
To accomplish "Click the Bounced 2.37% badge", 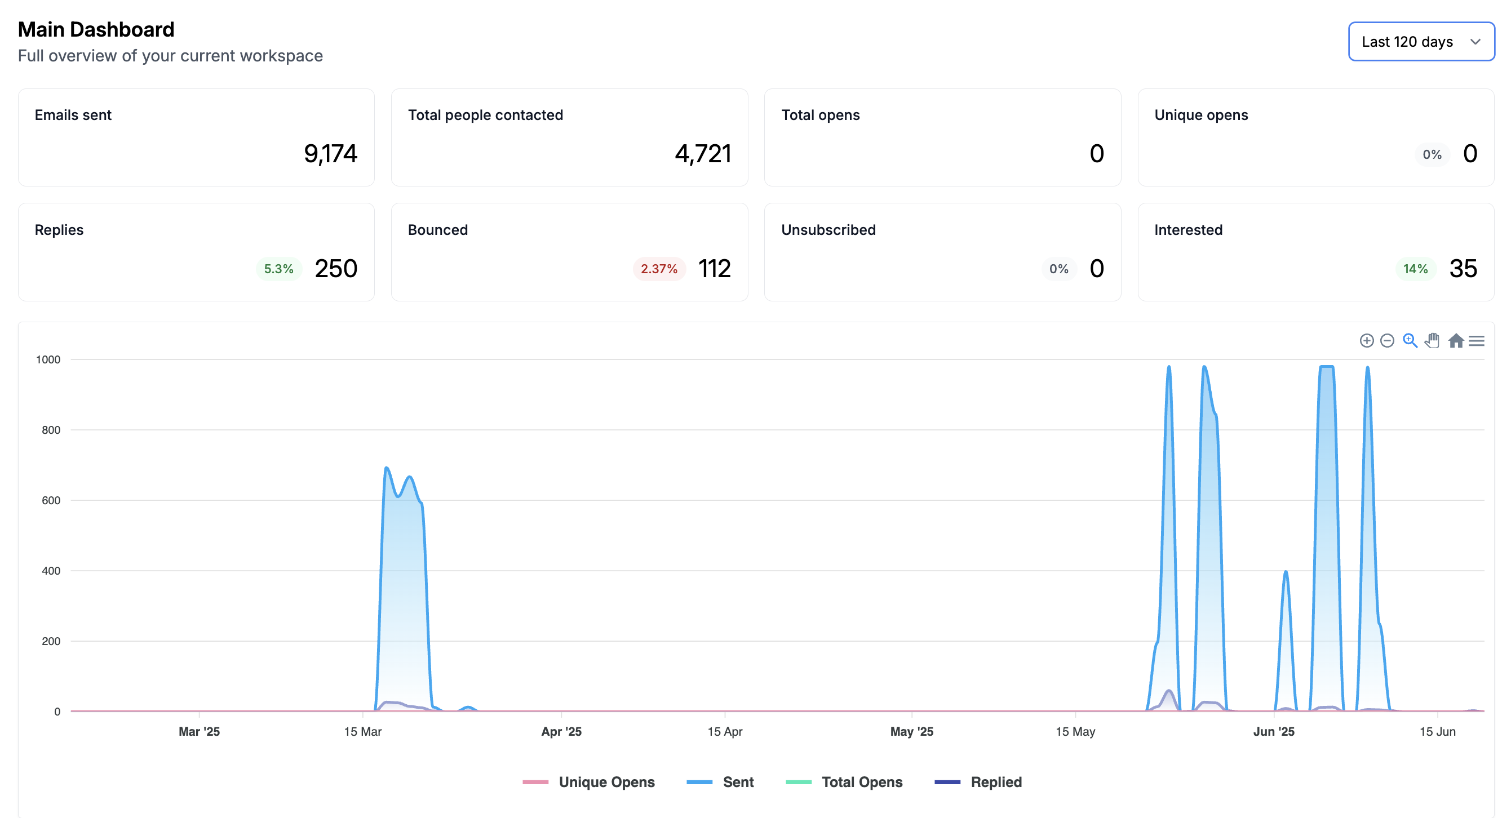I will click(659, 269).
